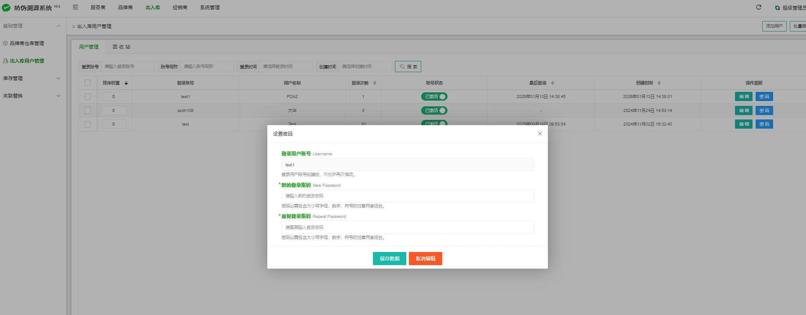The height and width of the screenshot is (315, 806).
Task: Close the 设置密码 dialog with X
Action: tap(540, 134)
